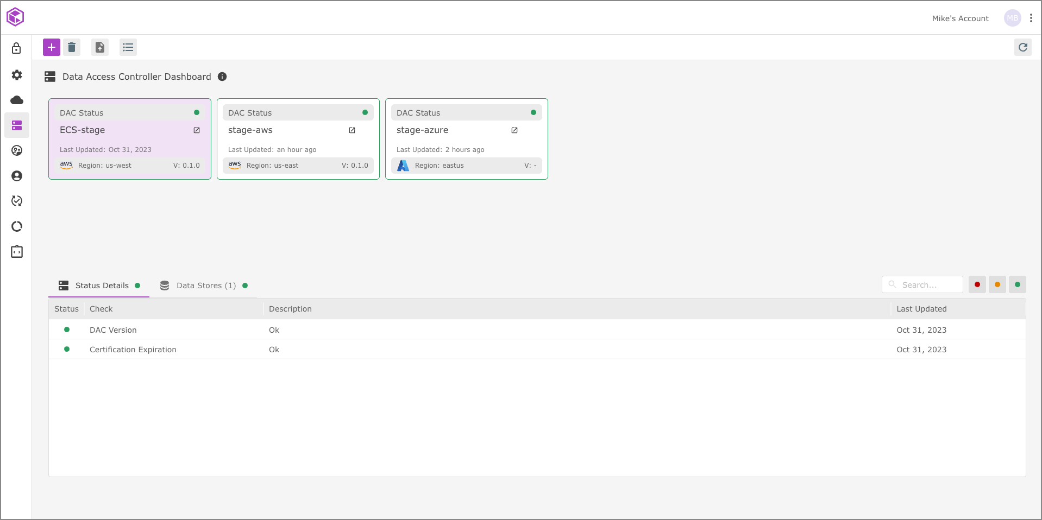Open the lock icon in left sidebar

pyautogui.click(x=17, y=48)
